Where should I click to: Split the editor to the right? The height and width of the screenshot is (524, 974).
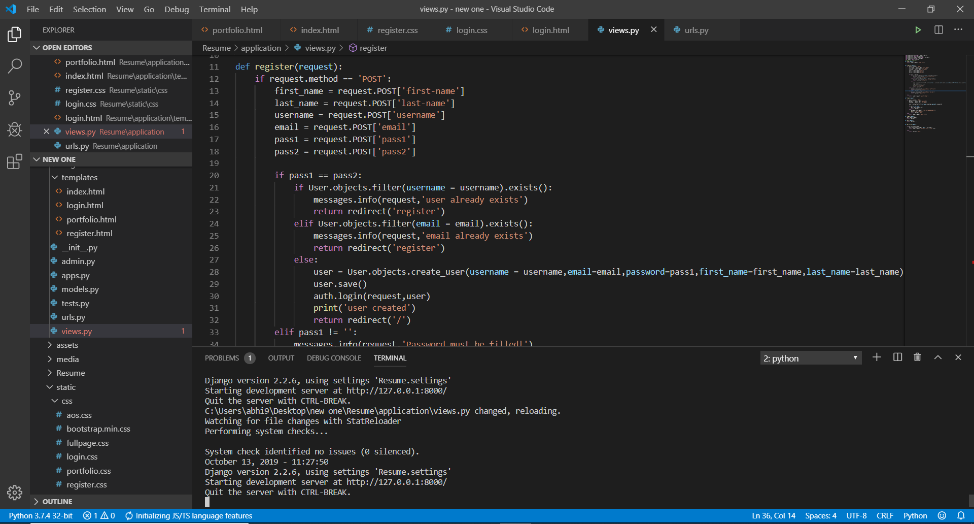pos(938,30)
